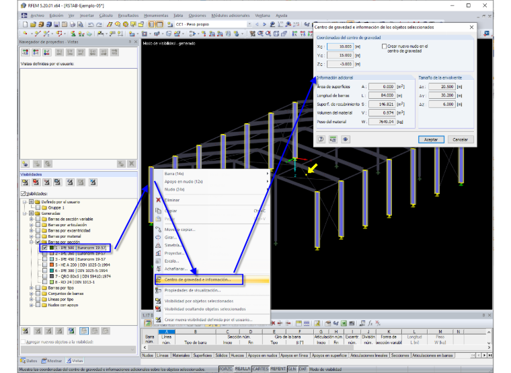Switch to the Secciones table tab

tap(399, 355)
